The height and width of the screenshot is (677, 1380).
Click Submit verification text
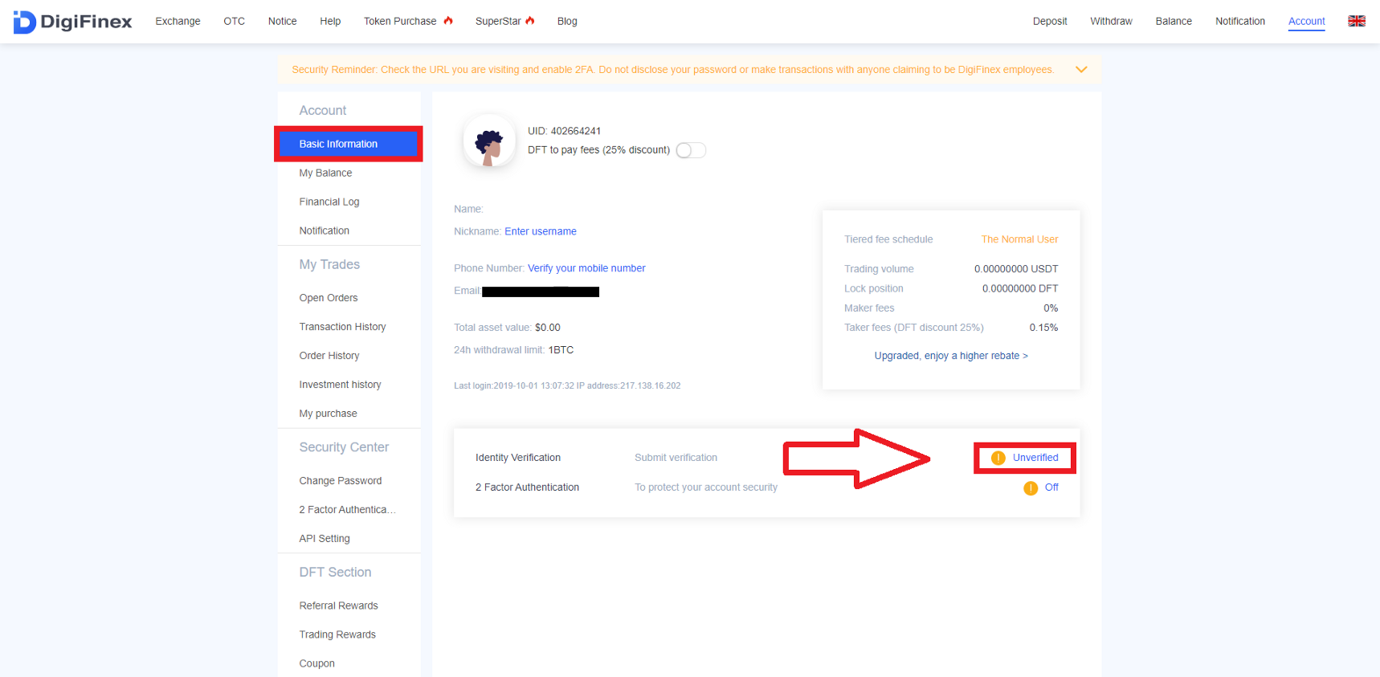coord(676,458)
